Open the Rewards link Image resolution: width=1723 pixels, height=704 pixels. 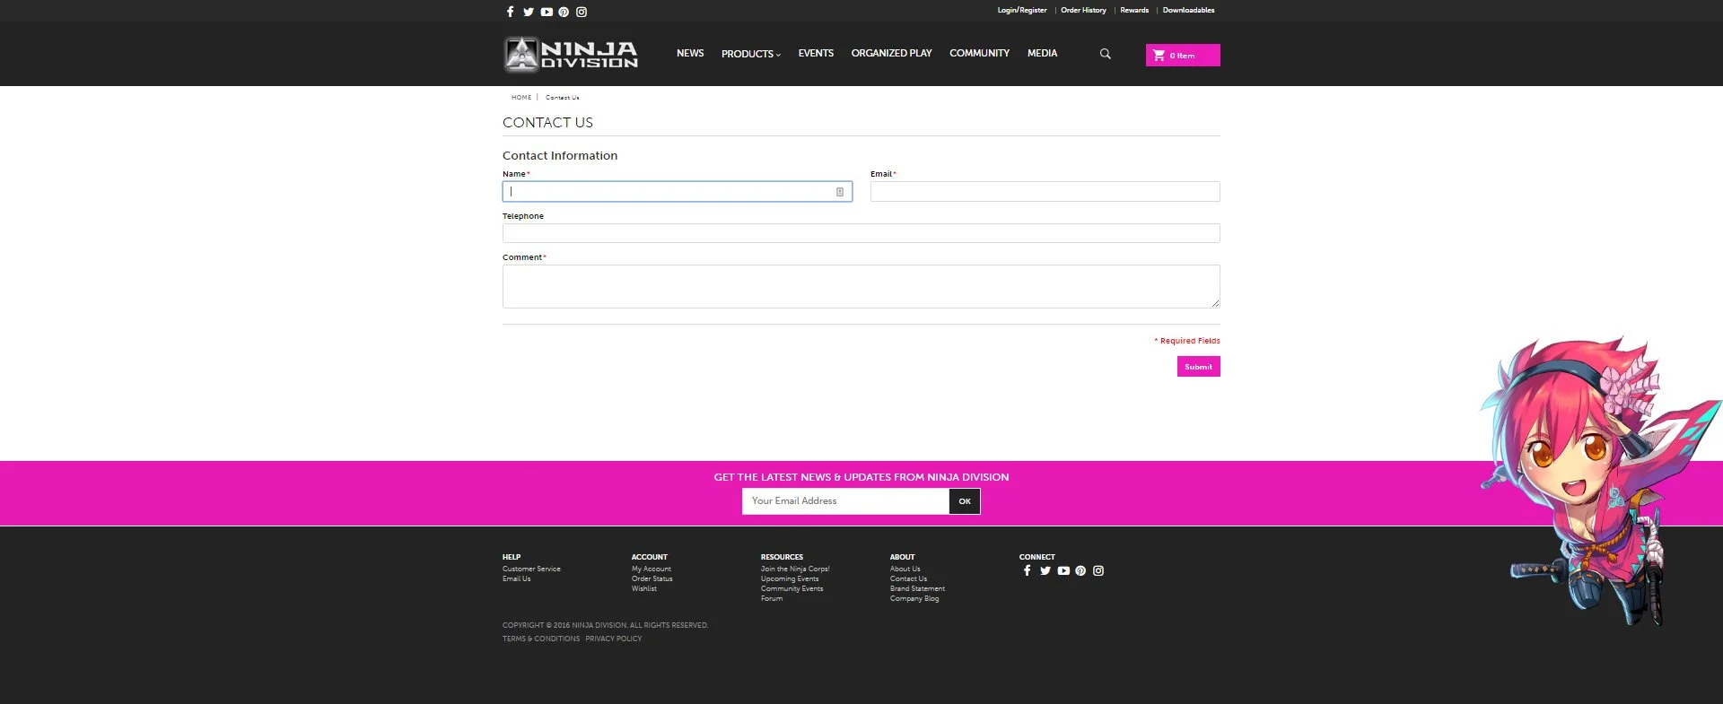1134,11
